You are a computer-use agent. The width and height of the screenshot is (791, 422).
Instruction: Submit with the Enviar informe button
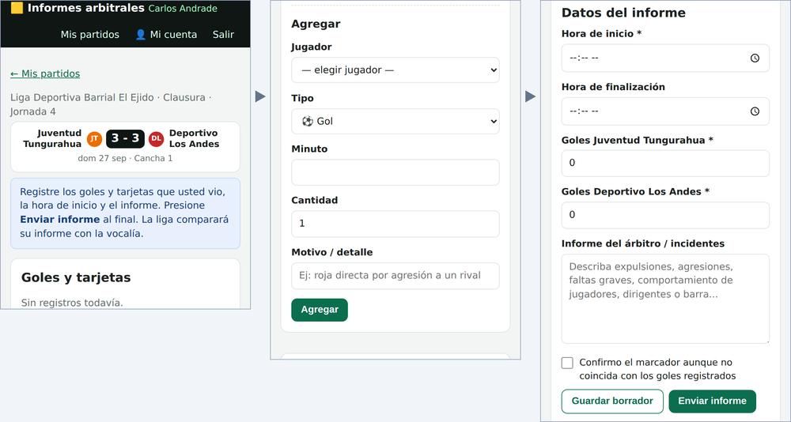pyautogui.click(x=713, y=401)
